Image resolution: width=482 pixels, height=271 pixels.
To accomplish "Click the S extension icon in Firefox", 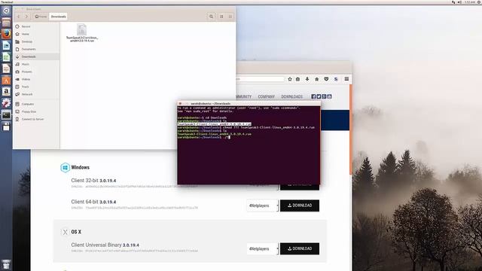I will [x=336, y=79].
